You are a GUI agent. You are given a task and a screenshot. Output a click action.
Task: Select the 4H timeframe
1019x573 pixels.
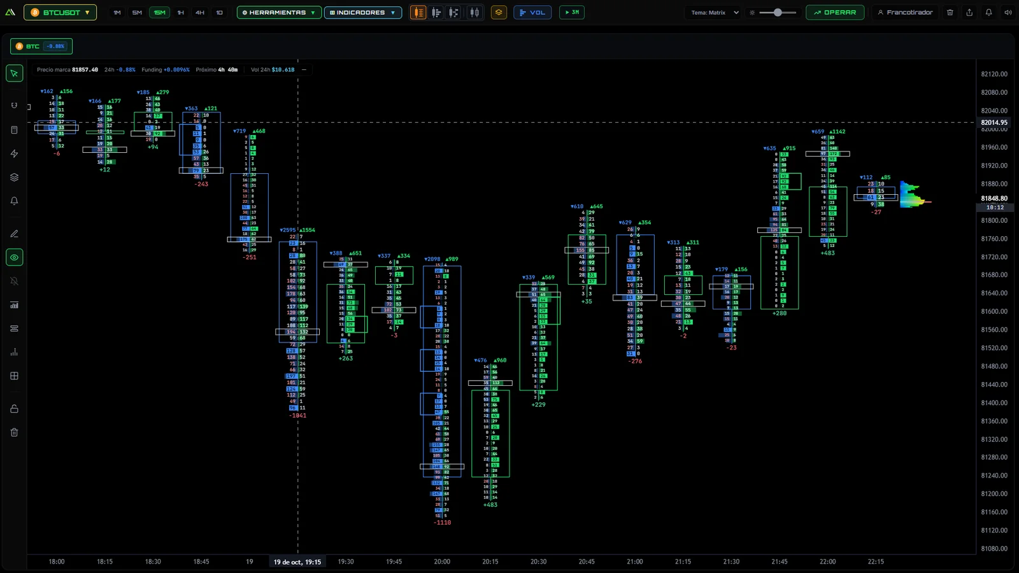coord(200,12)
